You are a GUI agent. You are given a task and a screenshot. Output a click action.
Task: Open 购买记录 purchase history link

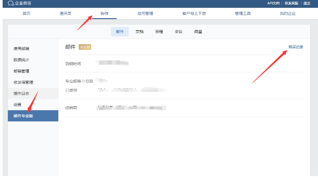[x=295, y=47]
